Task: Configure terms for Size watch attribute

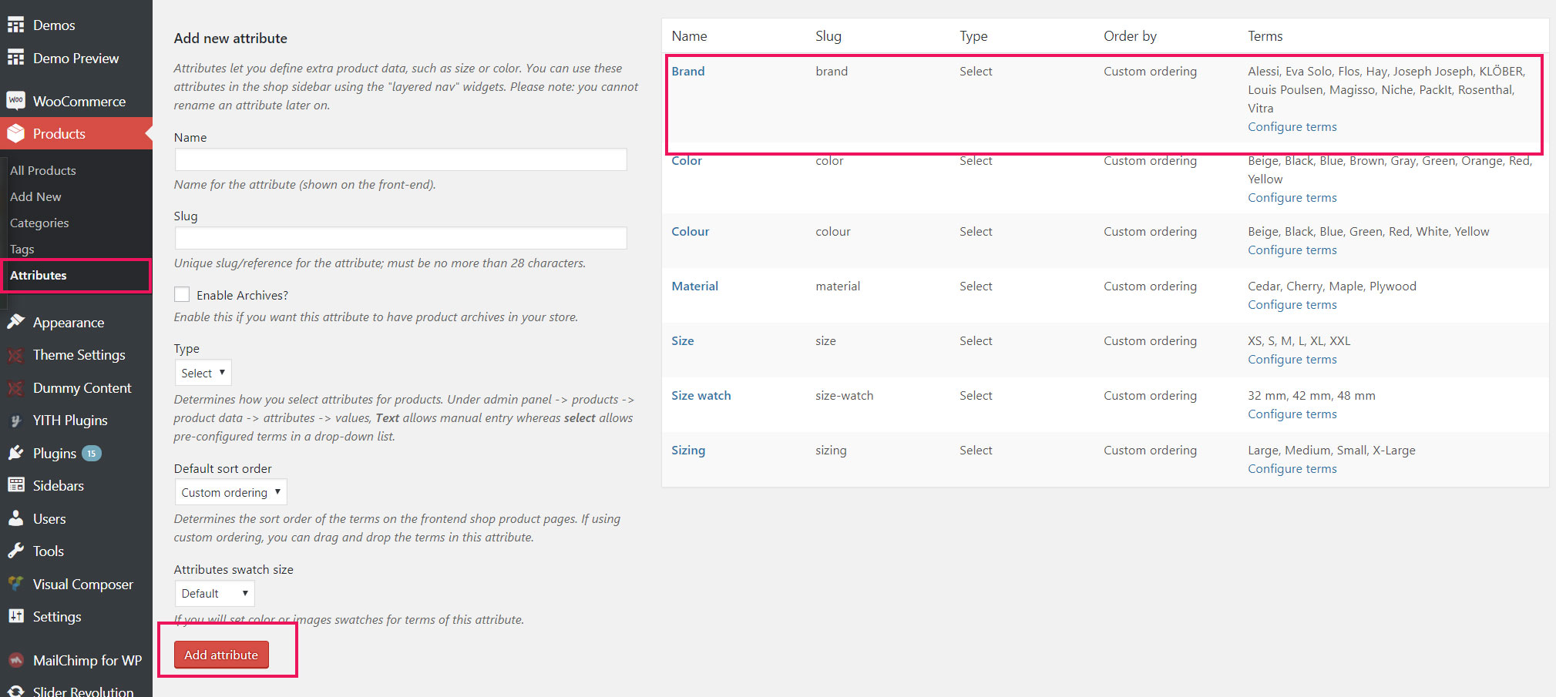Action: pos(1292,414)
